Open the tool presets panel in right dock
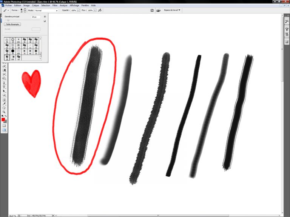The width and height of the screenshot is (290, 217). click(287, 21)
